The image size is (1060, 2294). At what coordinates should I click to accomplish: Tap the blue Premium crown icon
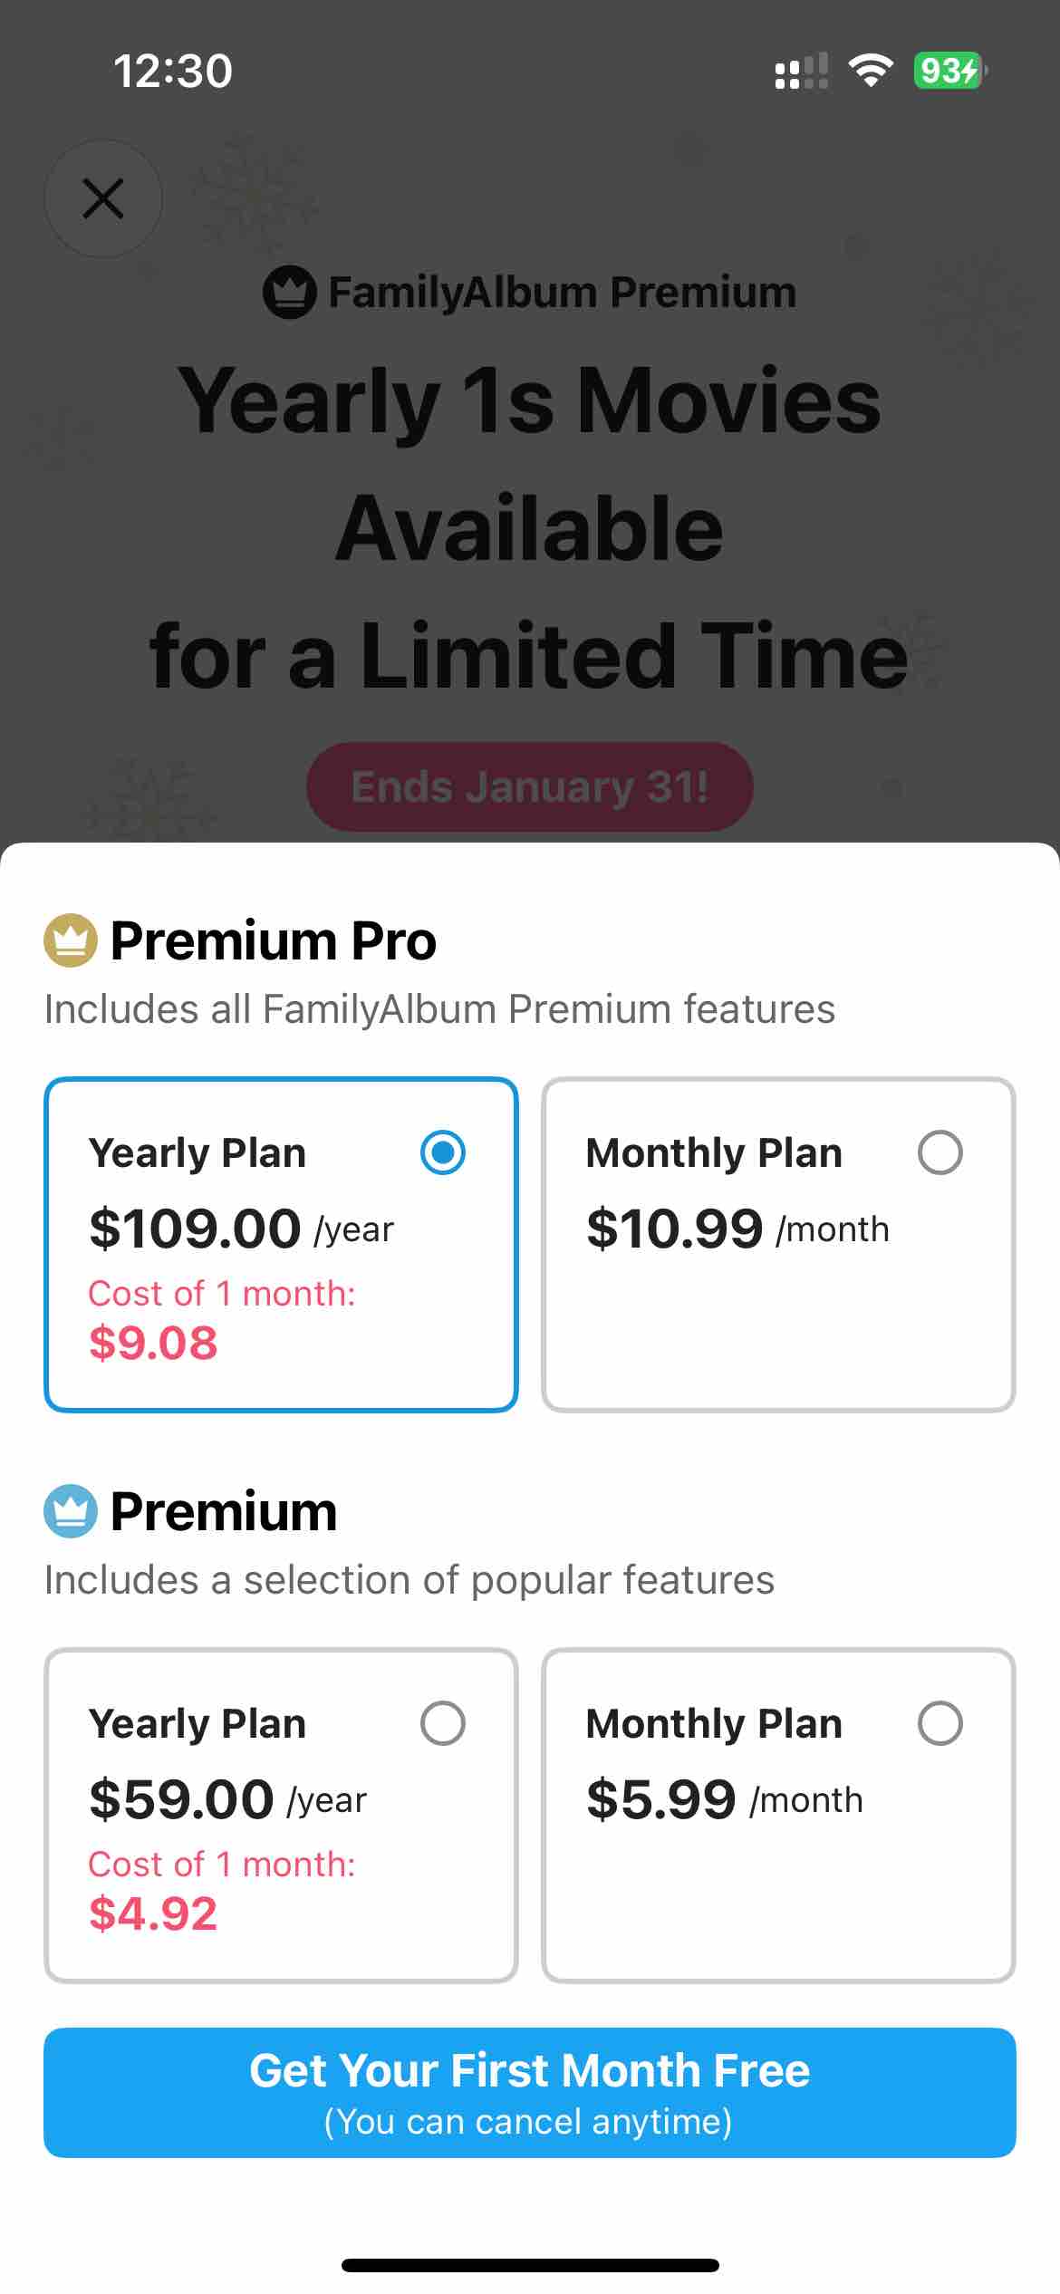tap(71, 1511)
